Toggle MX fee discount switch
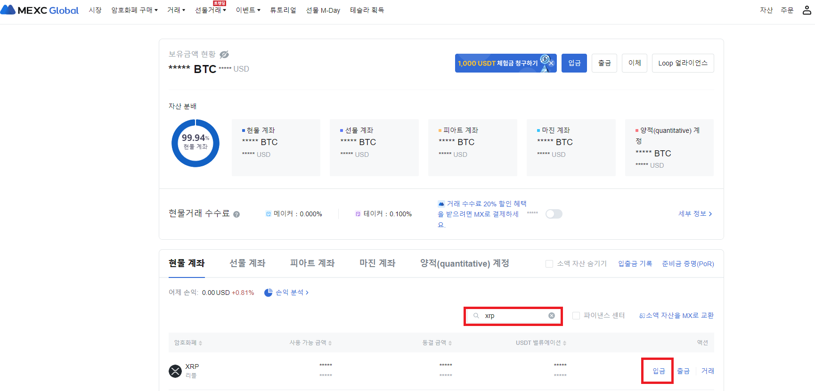The width and height of the screenshot is (815, 391). point(554,214)
